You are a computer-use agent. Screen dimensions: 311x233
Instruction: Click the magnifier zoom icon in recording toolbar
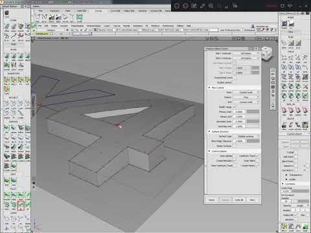coord(211,6)
